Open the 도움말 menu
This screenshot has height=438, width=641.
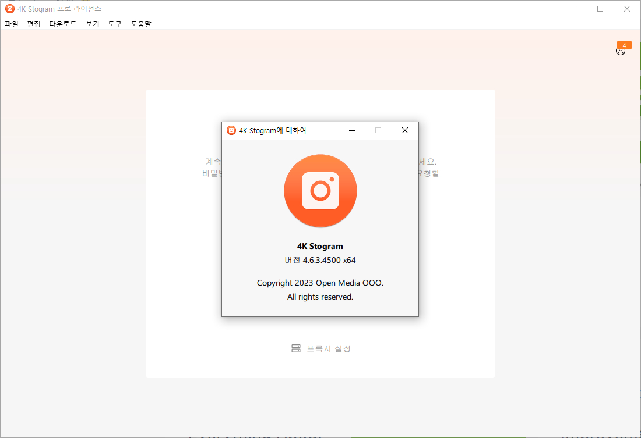[141, 24]
